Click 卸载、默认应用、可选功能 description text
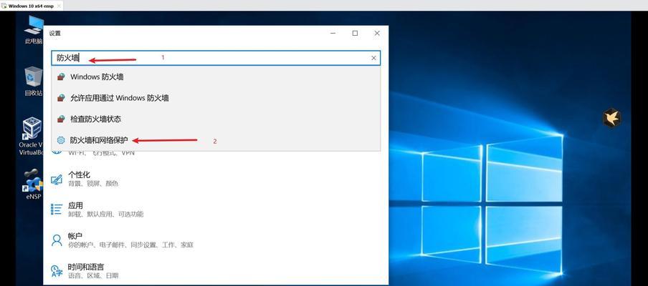Screen dimensions: 648x286 pyautogui.click(x=106, y=214)
